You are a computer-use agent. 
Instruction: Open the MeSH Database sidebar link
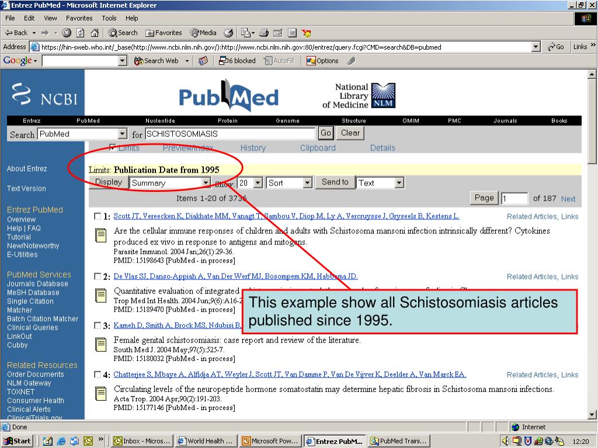click(x=33, y=293)
